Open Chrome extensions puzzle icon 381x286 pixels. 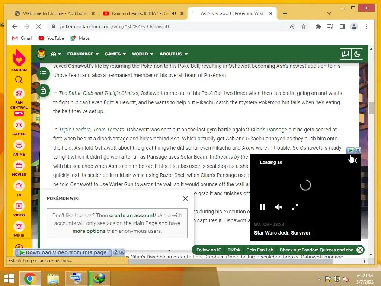click(318, 26)
